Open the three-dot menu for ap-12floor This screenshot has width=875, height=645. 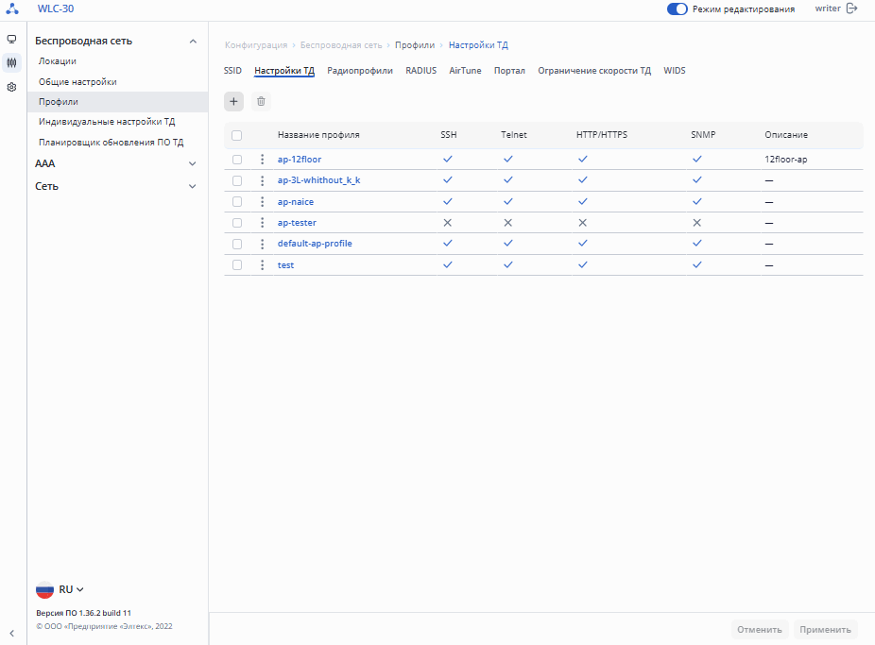point(263,160)
